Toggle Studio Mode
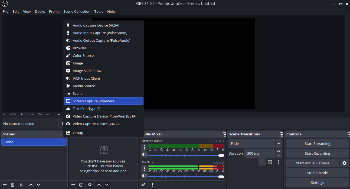This screenshot has height=189, width=350. [317, 173]
